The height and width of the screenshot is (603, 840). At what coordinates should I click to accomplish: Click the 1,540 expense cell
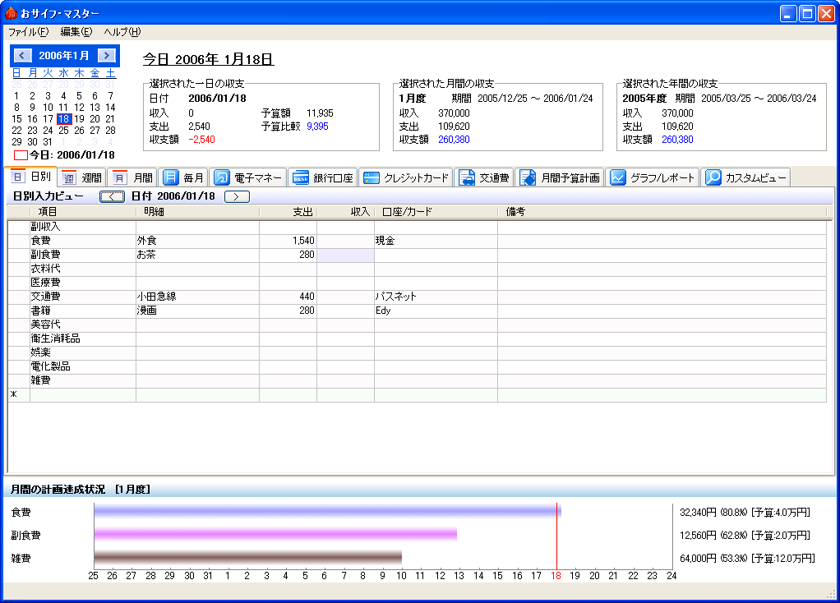coord(288,241)
